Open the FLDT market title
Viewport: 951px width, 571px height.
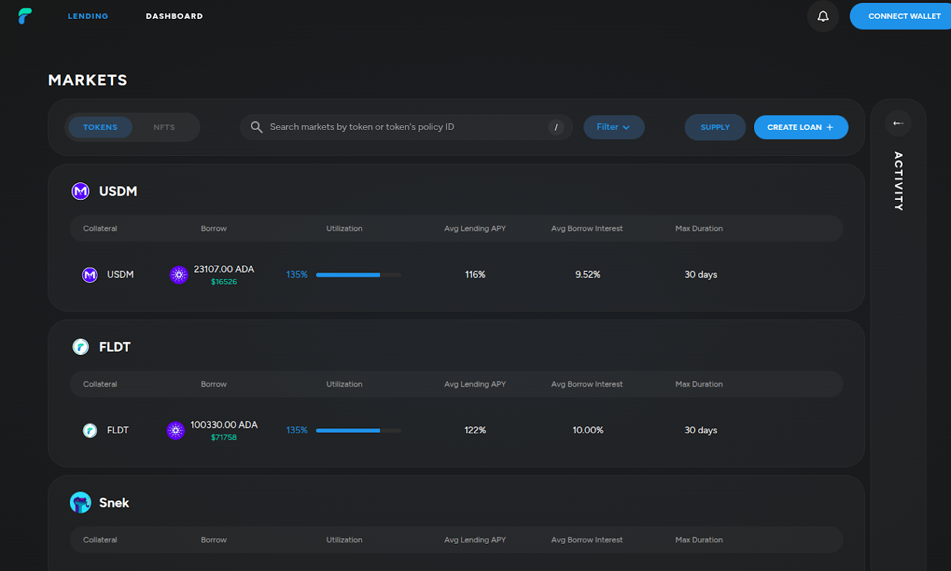pos(115,347)
